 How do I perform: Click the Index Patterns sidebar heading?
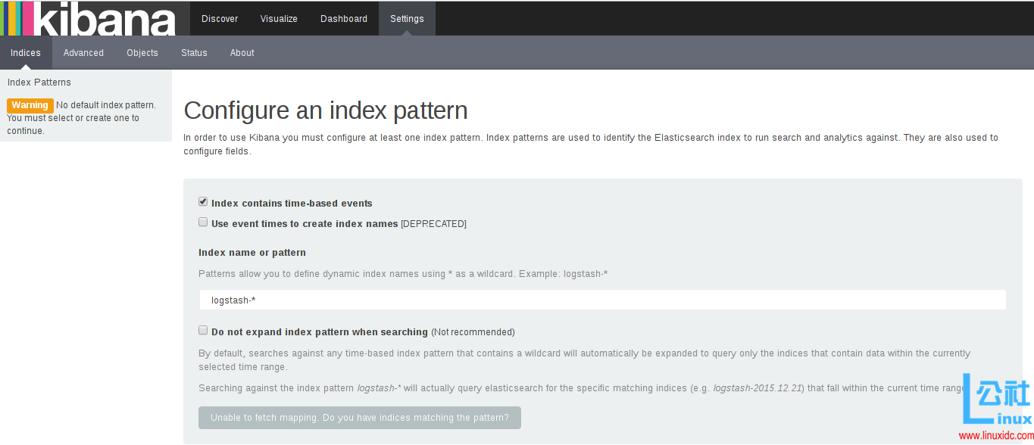39,82
